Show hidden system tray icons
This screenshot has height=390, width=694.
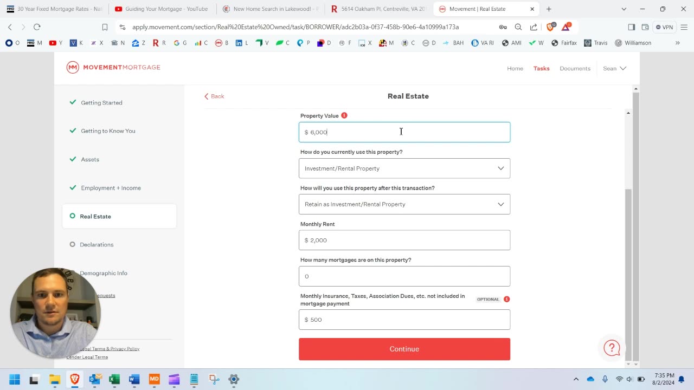576,379
